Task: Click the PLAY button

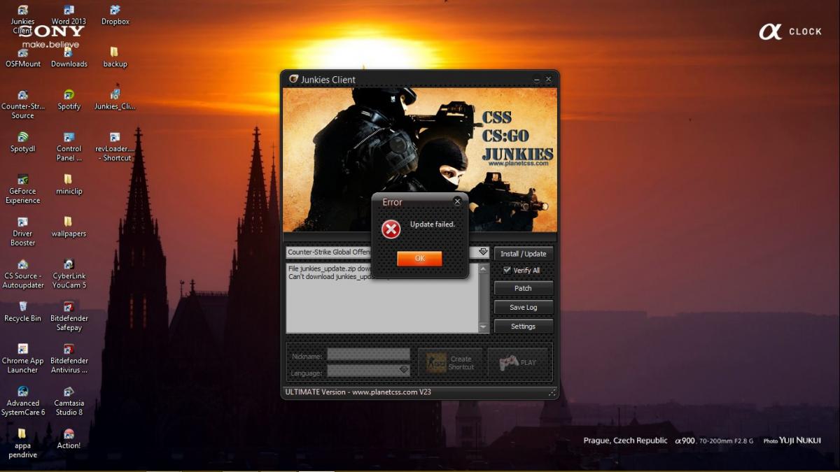Action: 518,363
